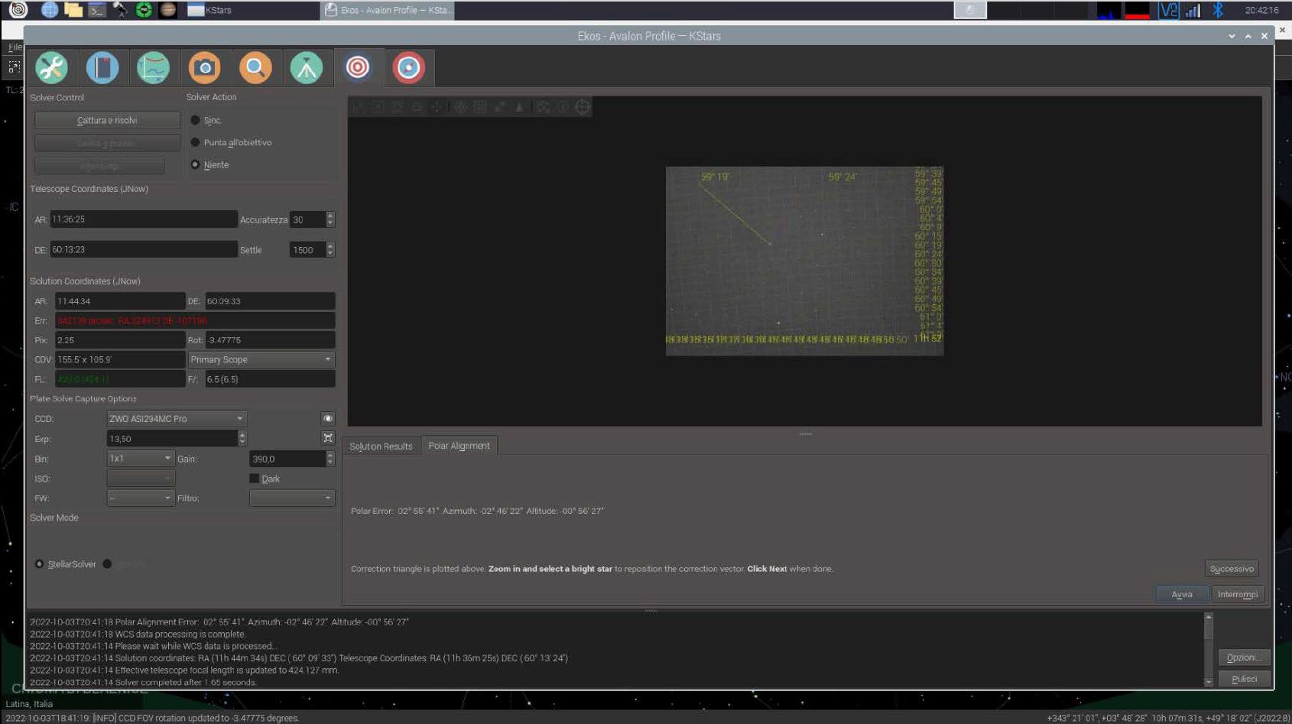Click the Solution AR field showing 11:44:34
This screenshot has width=1292, height=724.
pos(120,301)
